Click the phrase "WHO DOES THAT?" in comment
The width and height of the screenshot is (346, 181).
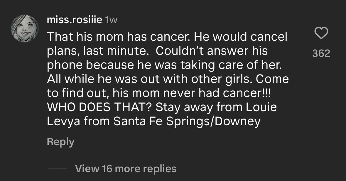pyautogui.click(x=99, y=107)
